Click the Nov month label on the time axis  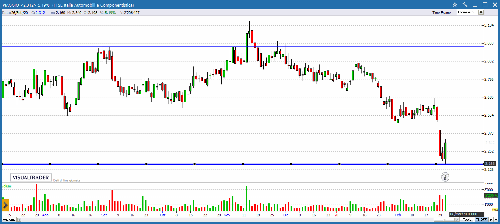[x=227, y=215]
